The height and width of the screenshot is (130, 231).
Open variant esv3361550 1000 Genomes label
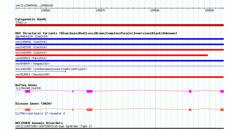point(51,69)
